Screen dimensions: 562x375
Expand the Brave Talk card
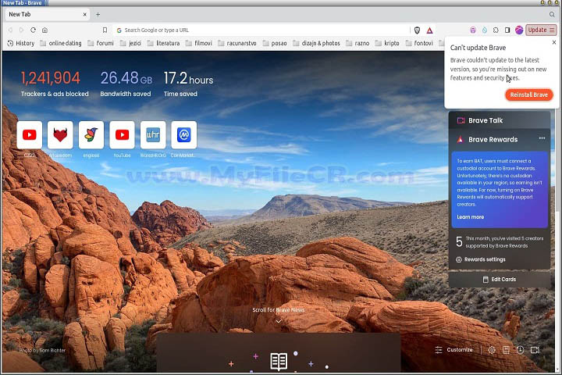tap(500, 120)
